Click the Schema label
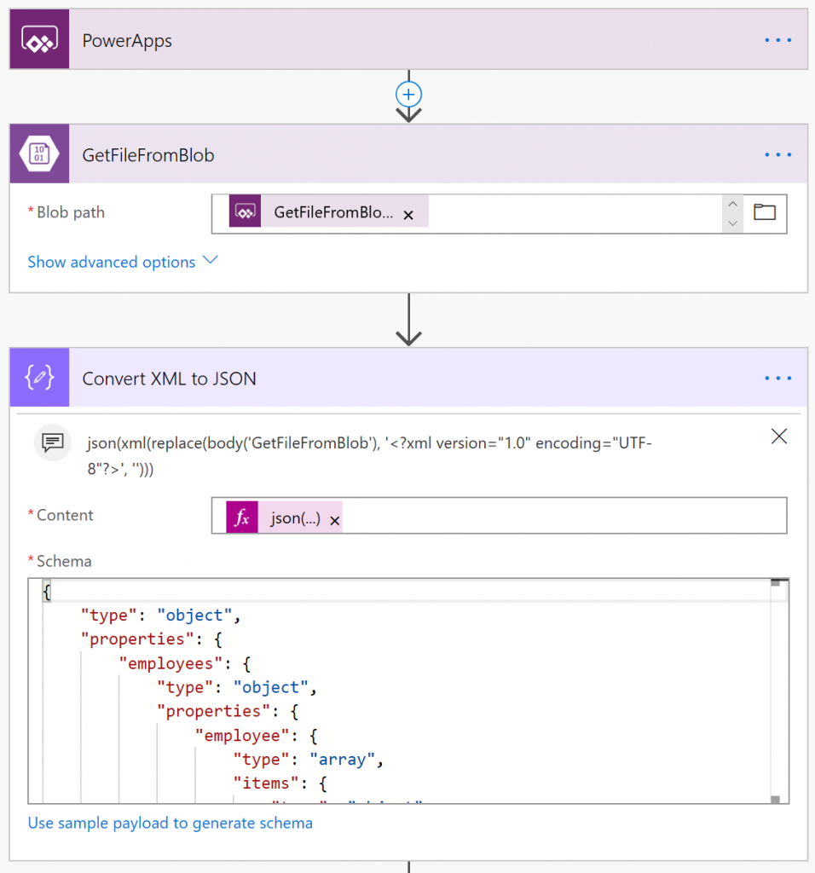815x873 pixels. click(64, 561)
